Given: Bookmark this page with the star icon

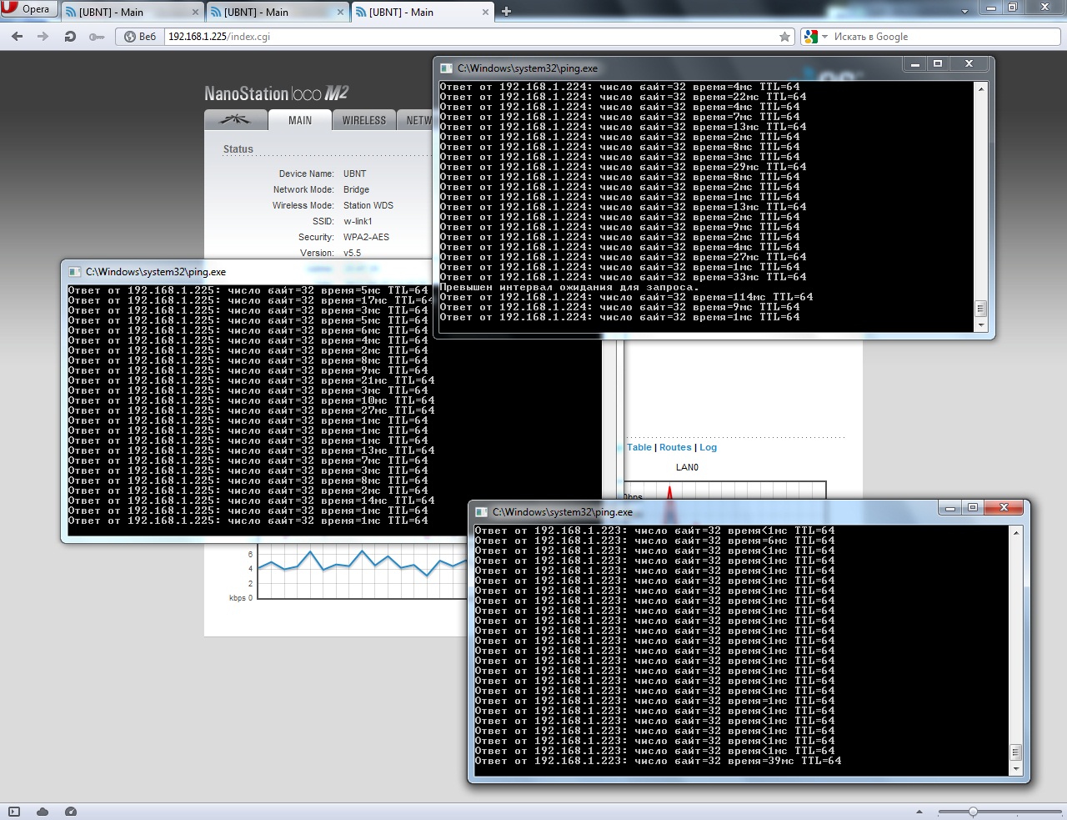Looking at the screenshot, I should [x=784, y=37].
